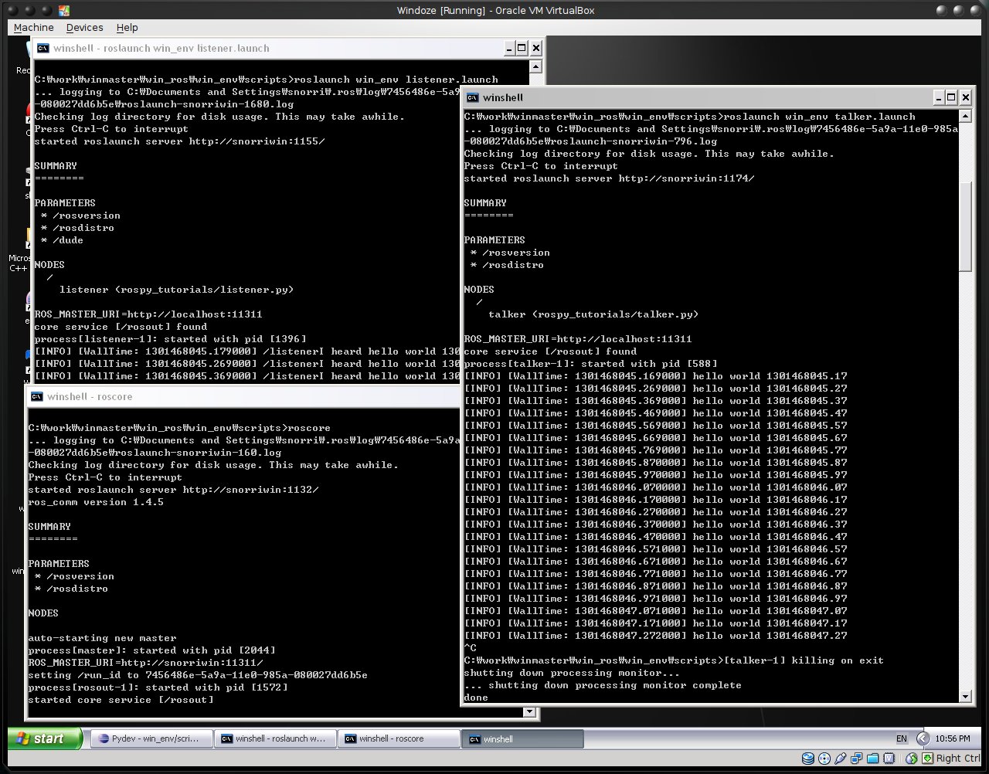Open the USB devices status icon

pyautogui.click(x=841, y=759)
